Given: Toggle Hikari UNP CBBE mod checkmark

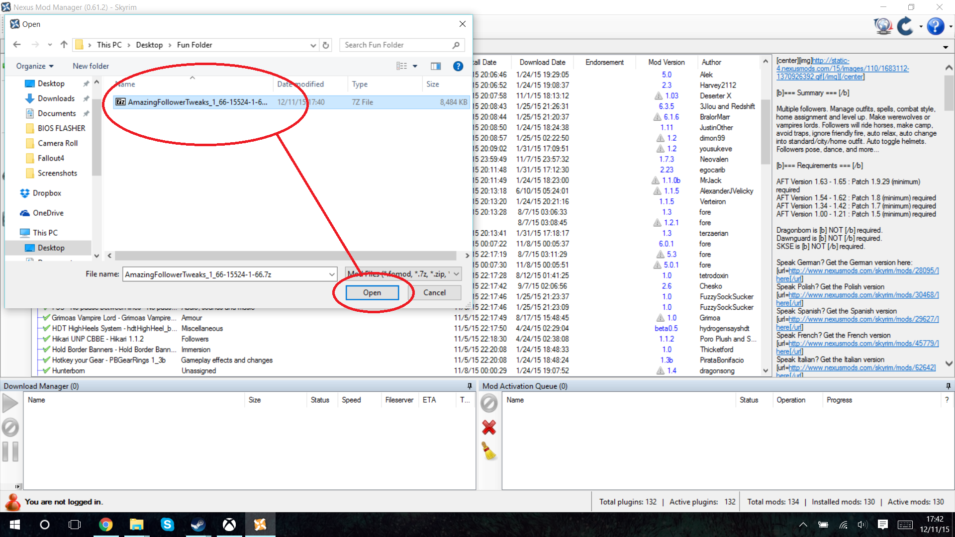Looking at the screenshot, I should [47, 339].
